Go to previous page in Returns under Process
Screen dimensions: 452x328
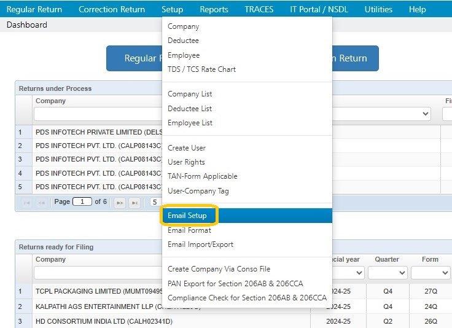coord(41,202)
